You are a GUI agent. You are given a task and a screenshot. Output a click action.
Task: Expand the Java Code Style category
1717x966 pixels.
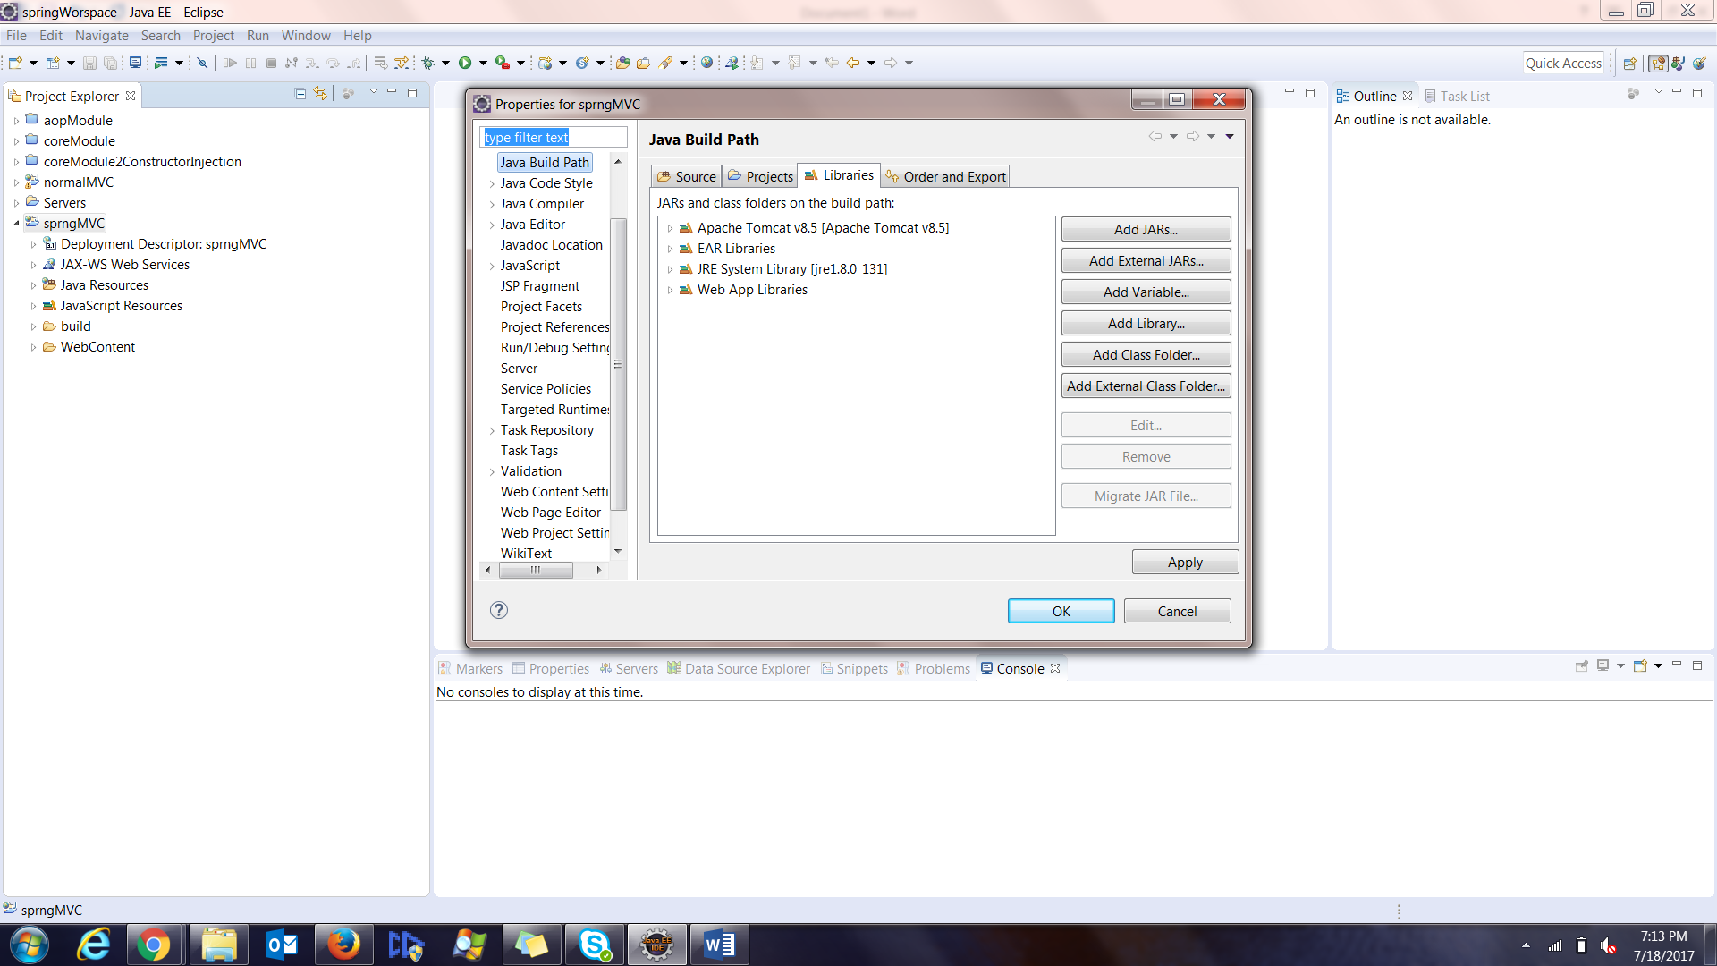coord(492,183)
